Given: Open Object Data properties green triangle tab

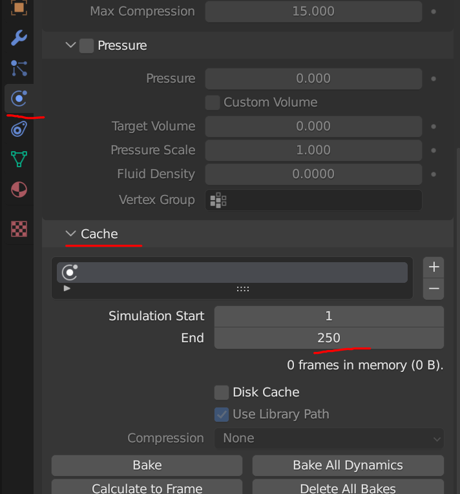Looking at the screenshot, I should 19,159.
